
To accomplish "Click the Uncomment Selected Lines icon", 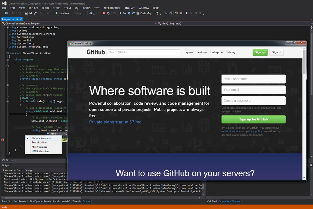I will (181, 13).
